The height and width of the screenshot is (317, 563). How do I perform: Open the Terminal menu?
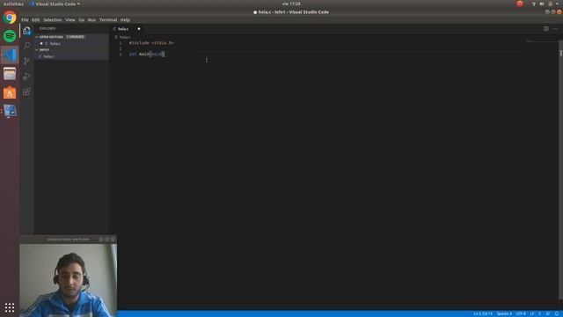click(108, 20)
